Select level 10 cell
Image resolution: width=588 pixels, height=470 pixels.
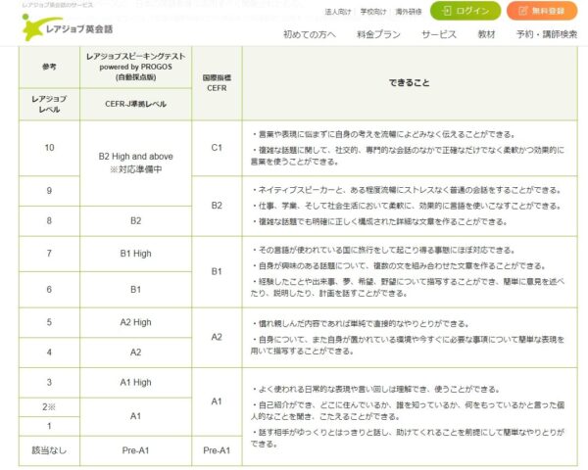tap(49, 148)
